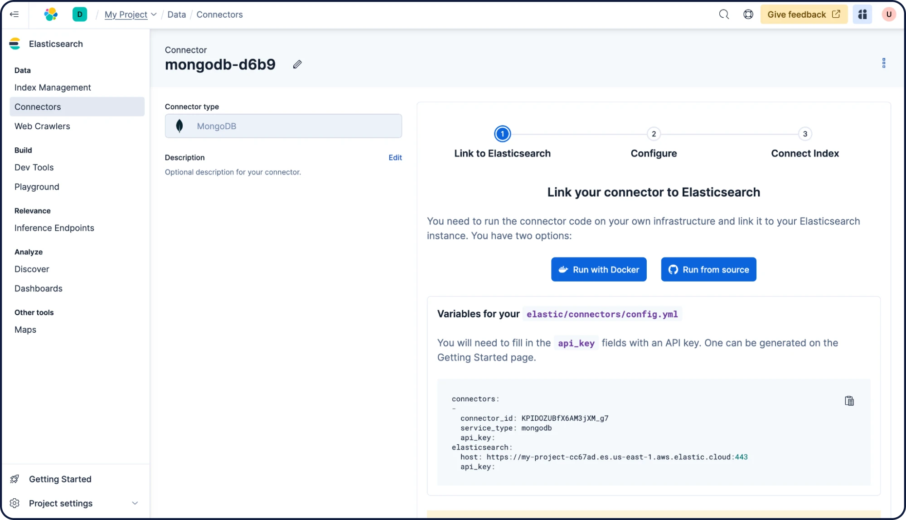Viewport: 906px width, 520px height.
Task: Expand Project settings chevron
Action: (135, 503)
